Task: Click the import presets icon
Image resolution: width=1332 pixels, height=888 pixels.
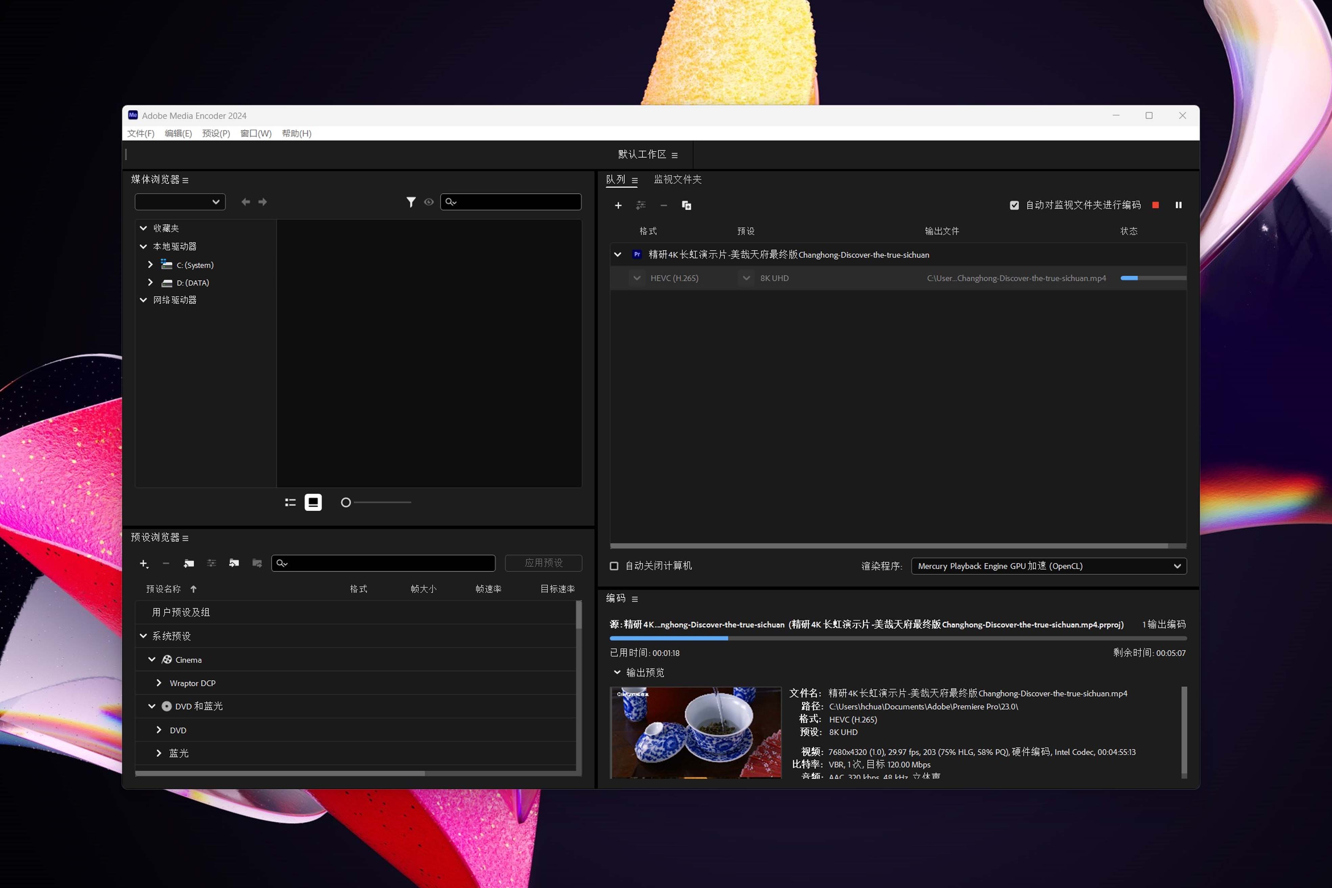Action: [234, 563]
